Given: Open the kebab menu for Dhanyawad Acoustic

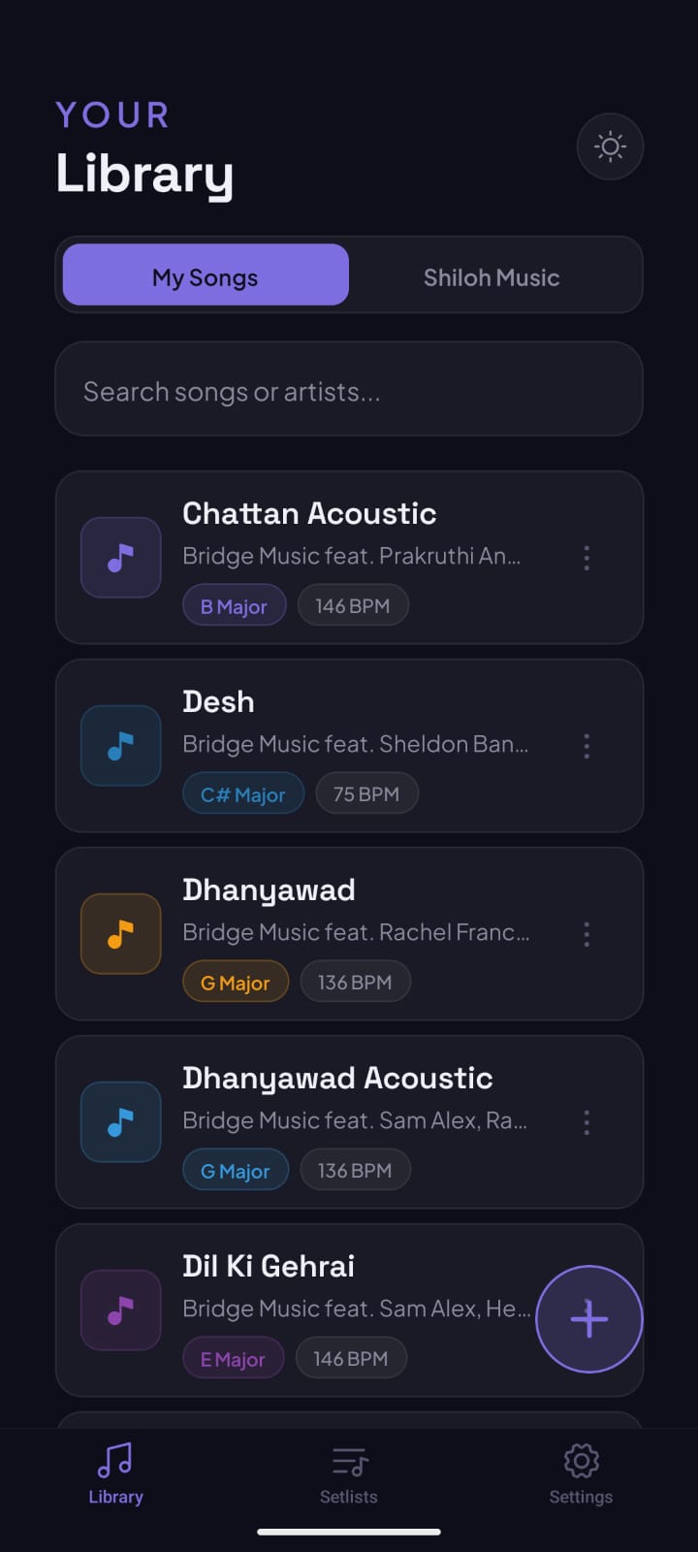Looking at the screenshot, I should [x=587, y=1122].
